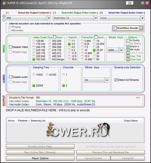This screenshot has height=163, width=151.
Task: Click Cancel All button
Action: [x=128, y=158]
